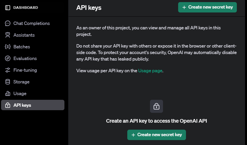Click the Usage bar chart icon
Image resolution: width=247 pixels, height=145 pixels.
tap(8, 93)
